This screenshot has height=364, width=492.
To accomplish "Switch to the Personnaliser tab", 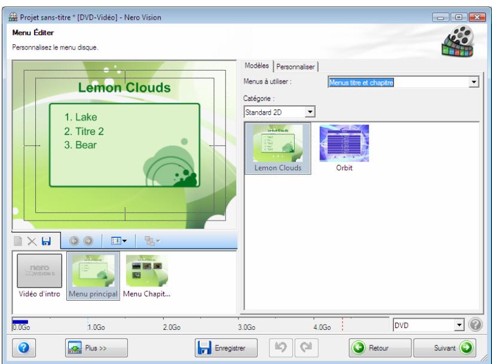I will click(x=295, y=66).
